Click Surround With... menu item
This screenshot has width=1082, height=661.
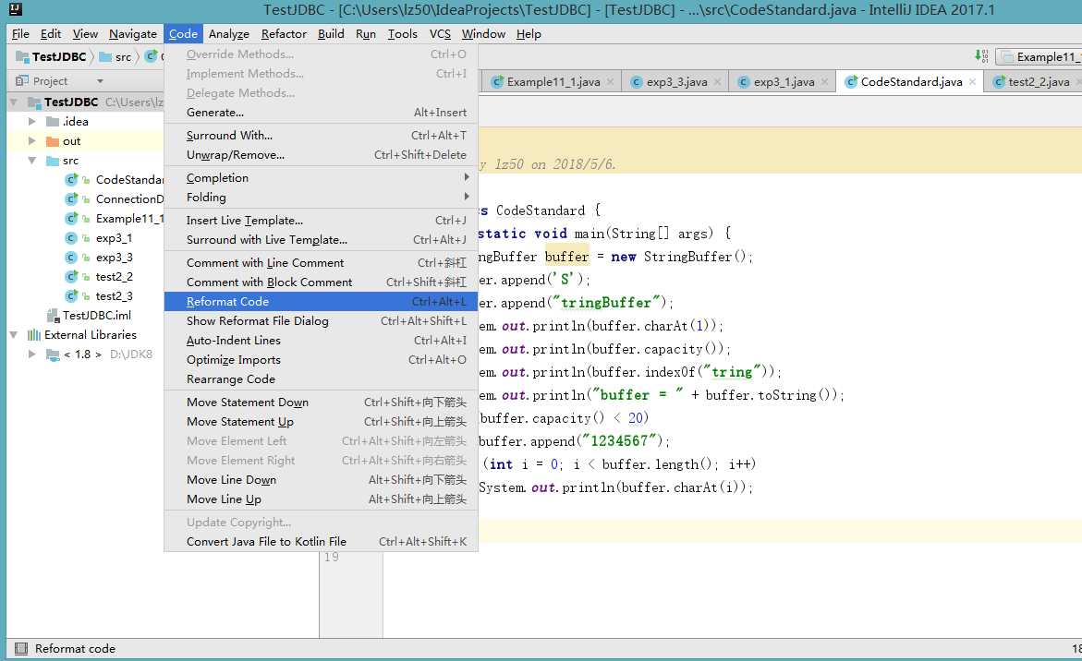click(321, 136)
